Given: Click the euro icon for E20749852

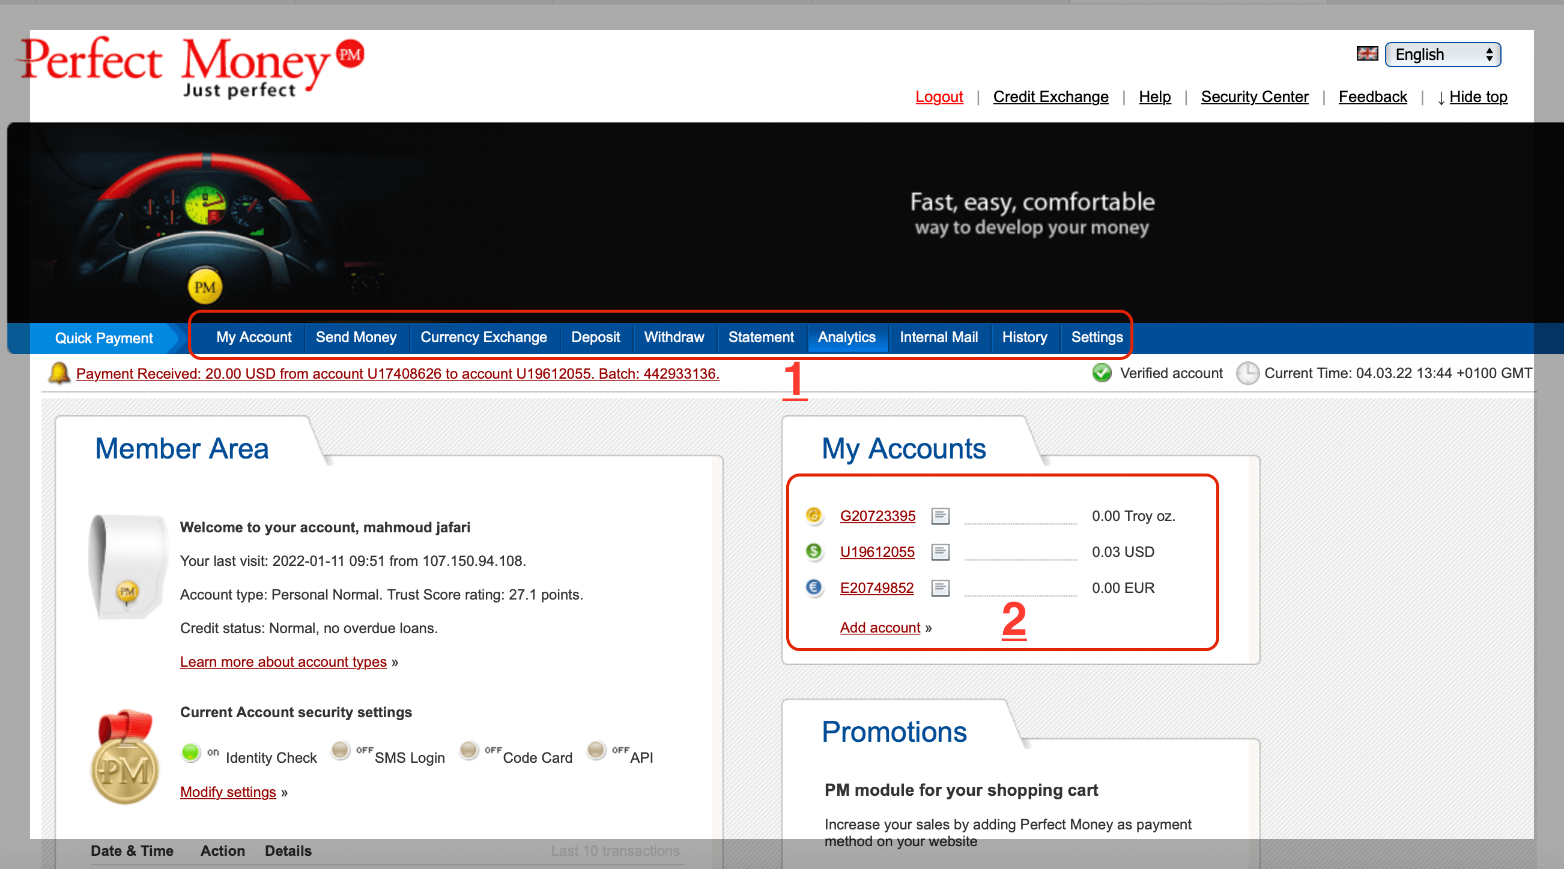Looking at the screenshot, I should coord(814,587).
